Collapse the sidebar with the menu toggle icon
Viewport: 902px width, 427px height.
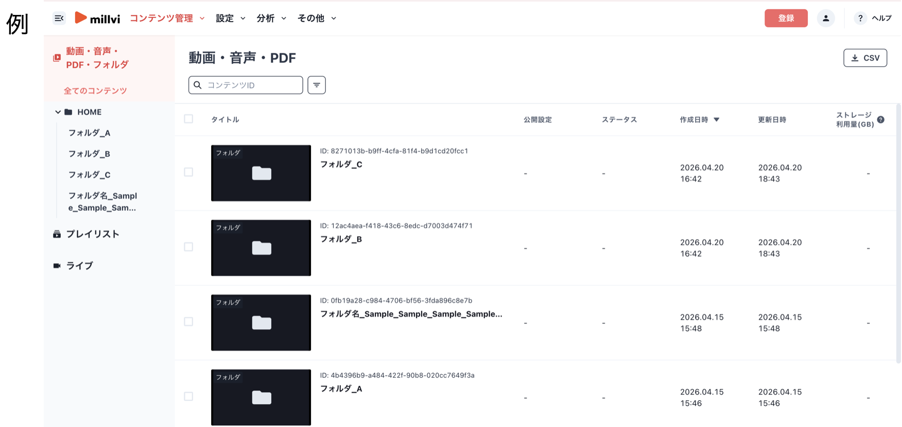59,19
